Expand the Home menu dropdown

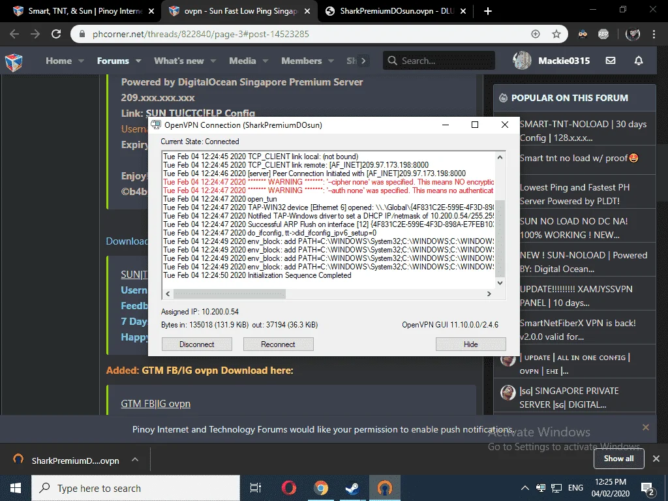82,61
